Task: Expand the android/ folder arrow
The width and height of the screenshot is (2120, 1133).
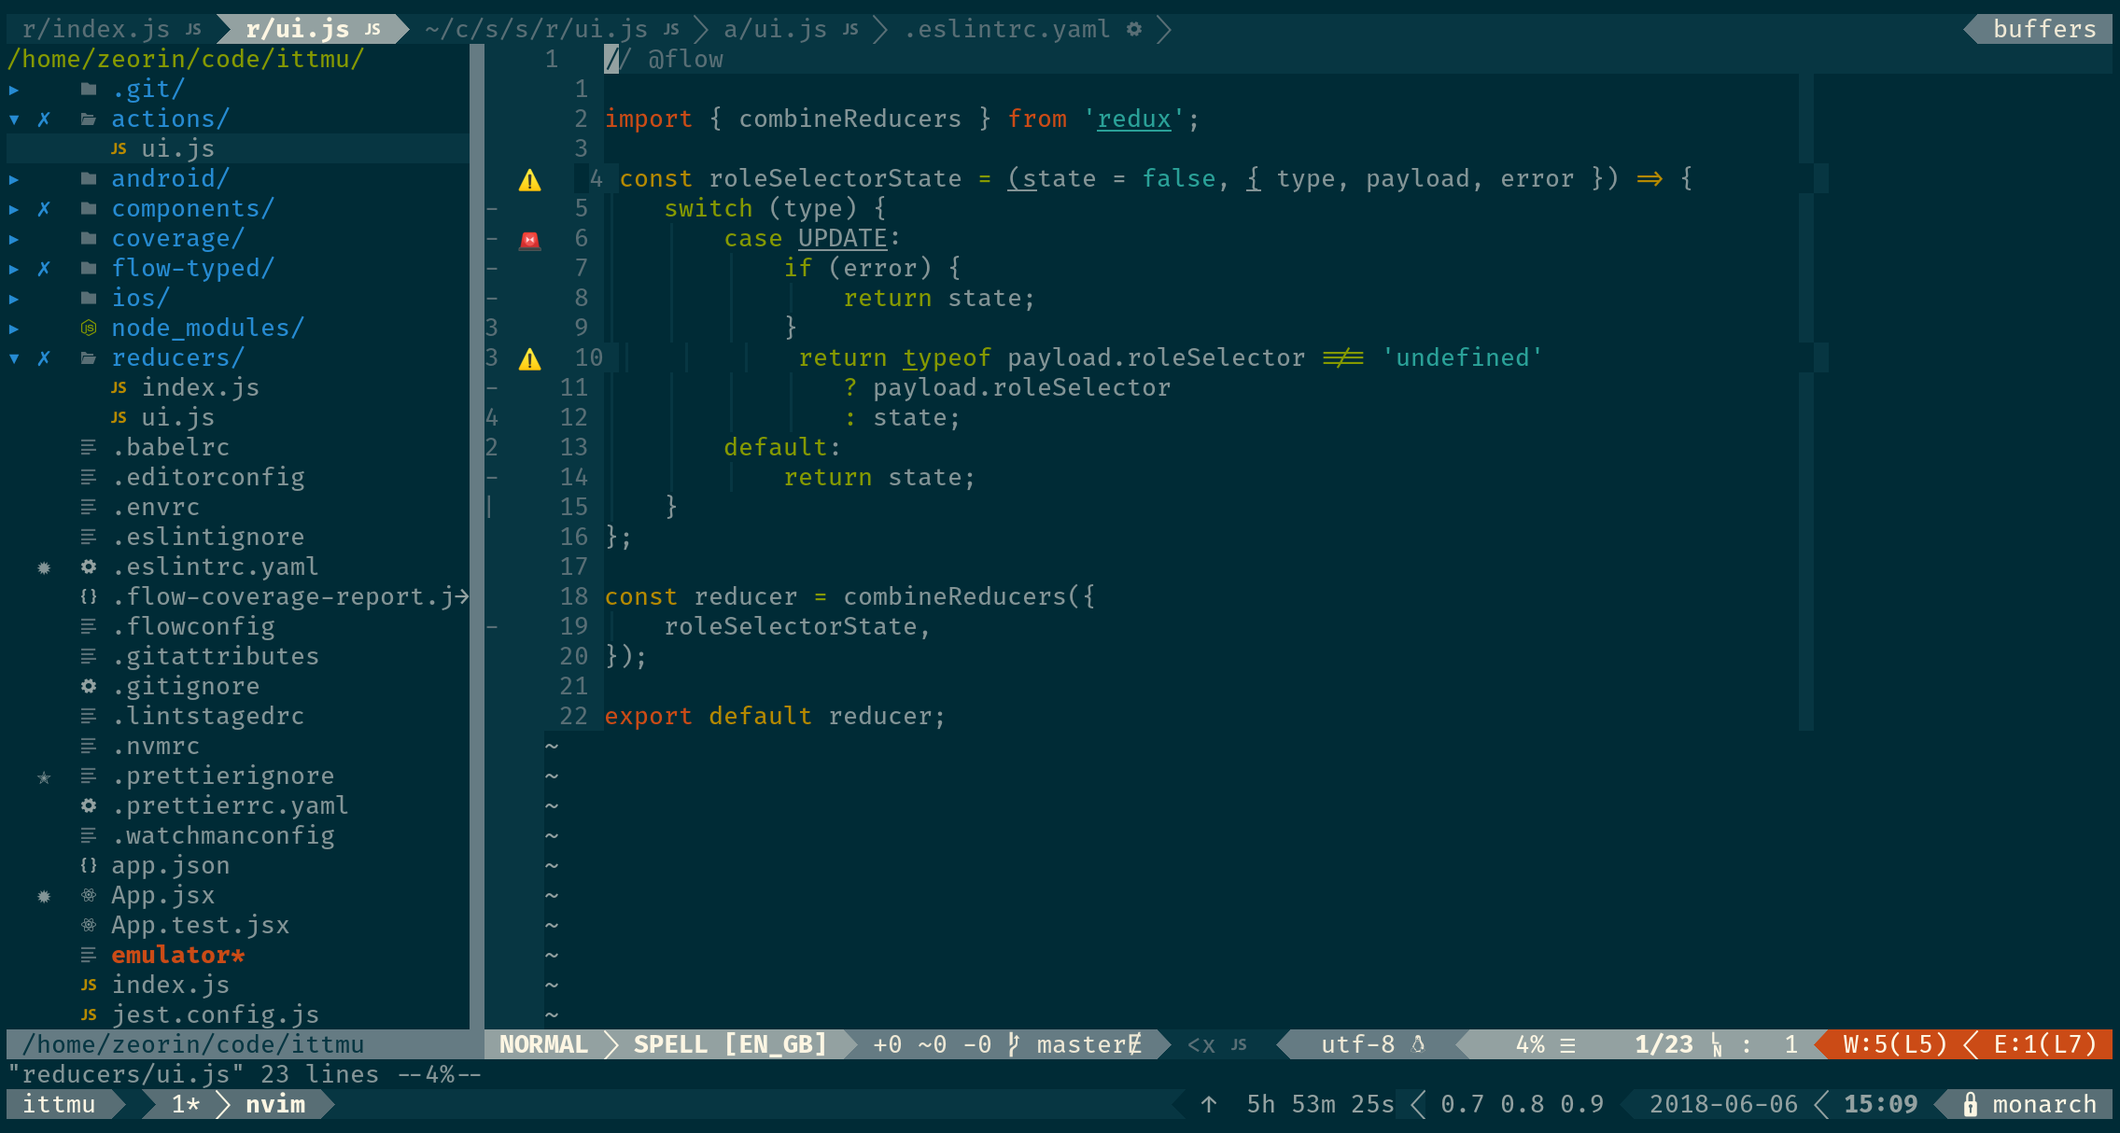Action: 14,179
